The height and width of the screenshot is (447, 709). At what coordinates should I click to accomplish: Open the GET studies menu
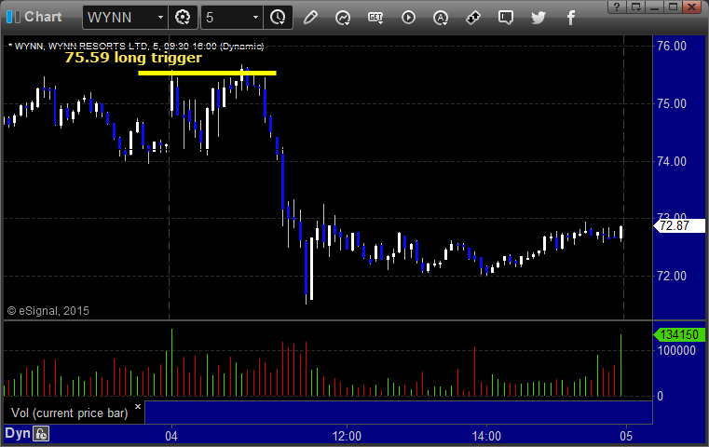(x=375, y=18)
